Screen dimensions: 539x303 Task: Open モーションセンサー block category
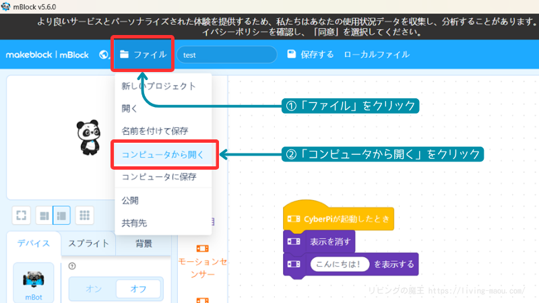pyautogui.click(x=203, y=262)
